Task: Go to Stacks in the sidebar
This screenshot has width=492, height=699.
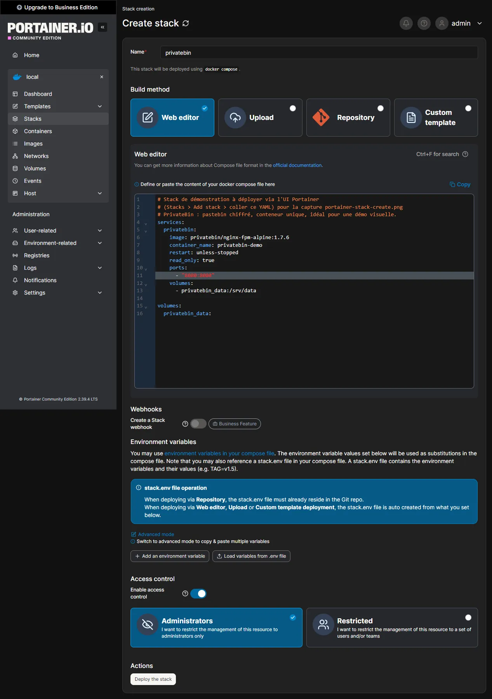Action: click(x=58, y=119)
